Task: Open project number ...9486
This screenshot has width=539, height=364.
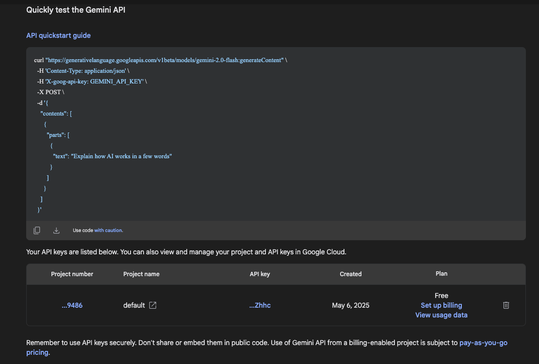Action: click(72, 305)
